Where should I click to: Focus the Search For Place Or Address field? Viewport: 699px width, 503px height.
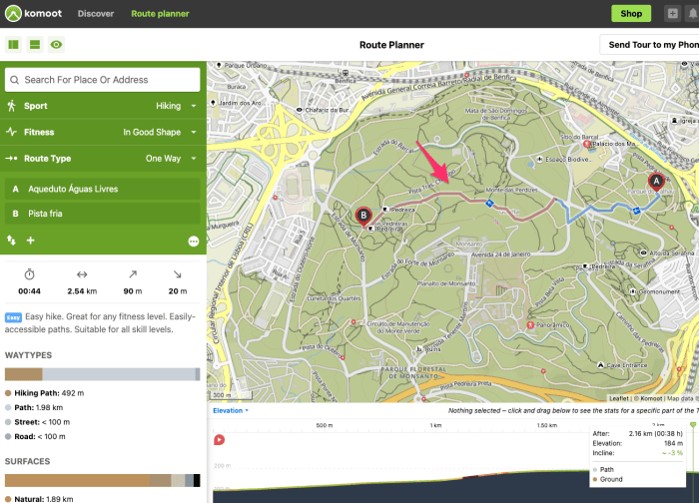pyautogui.click(x=103, y=80)
